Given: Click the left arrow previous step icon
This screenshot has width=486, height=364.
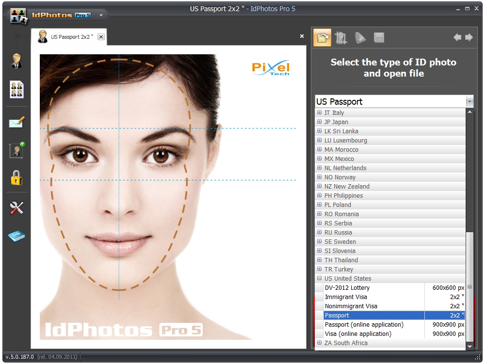Looking at the screenshot, I should (x=457, y=37).
